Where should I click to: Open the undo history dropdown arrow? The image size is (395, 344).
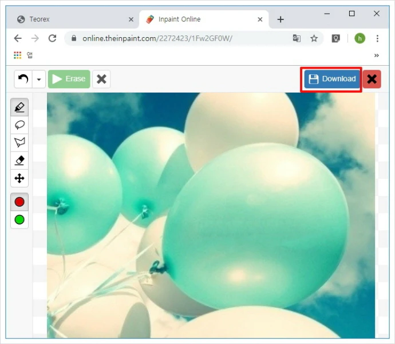point(39,79)
